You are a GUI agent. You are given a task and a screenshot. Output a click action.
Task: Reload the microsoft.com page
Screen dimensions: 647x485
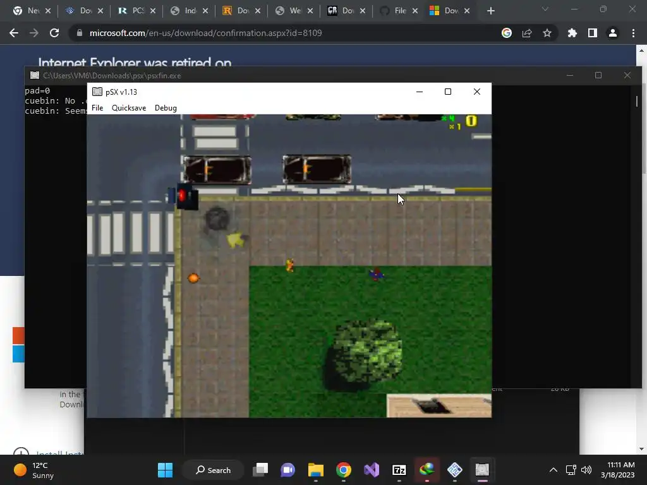(x=54, y=33)
